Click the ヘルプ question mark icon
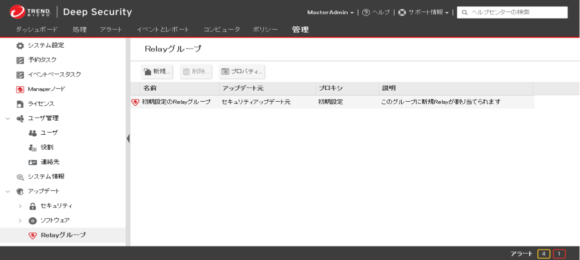The image size is (580, 260). pyautogui.click(x=366, y=12)
